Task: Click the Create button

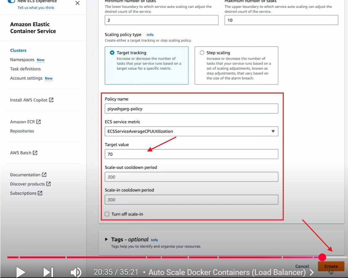Action: 331,266
